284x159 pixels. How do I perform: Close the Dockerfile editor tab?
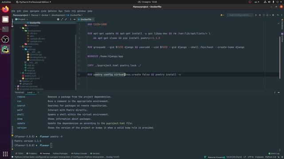click(93, 19)
